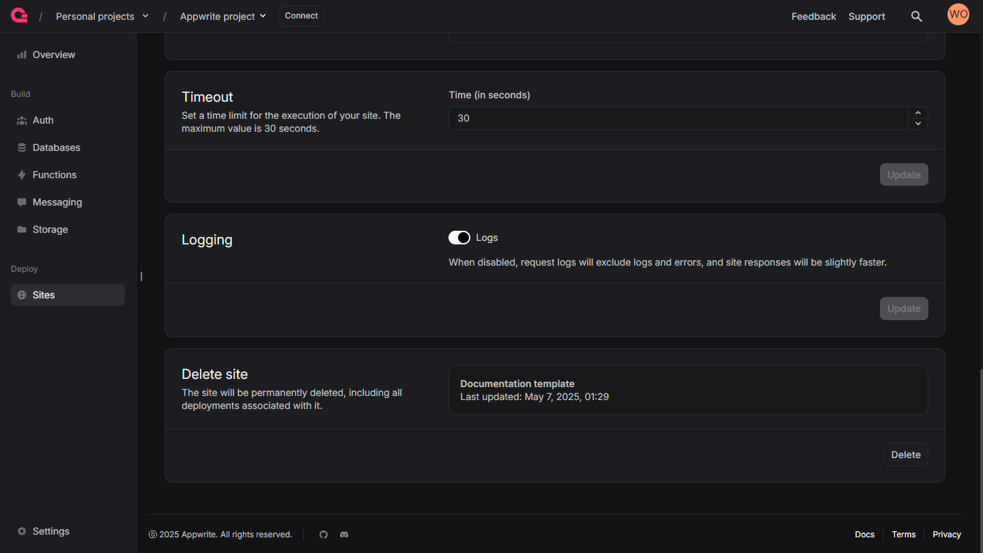
Task: Click the Delete site button
Action: (906, 455)
